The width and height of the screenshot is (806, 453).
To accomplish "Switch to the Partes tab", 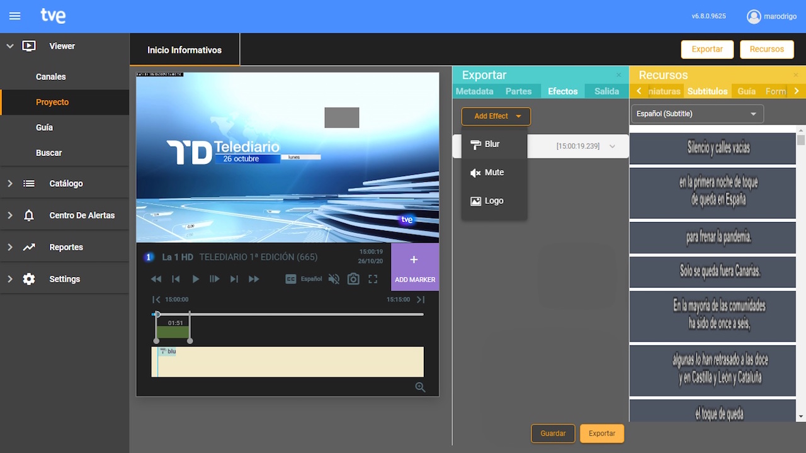I will (x=519, y=91).
